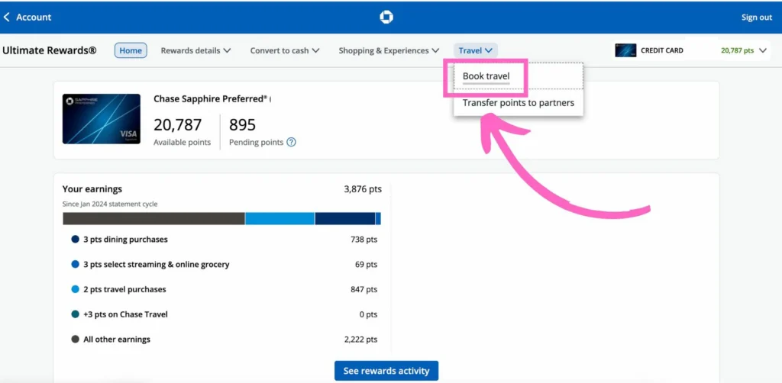Click the teal Chase Travel legend dot
The width and height of the screenshot is (782, 383).
point(76,314)
